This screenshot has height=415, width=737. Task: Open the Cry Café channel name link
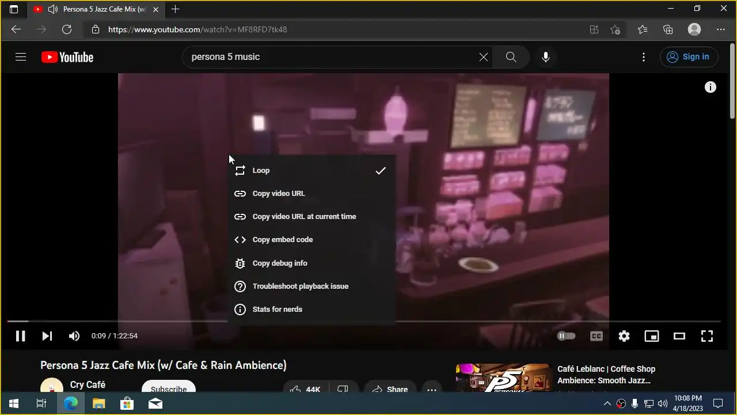pos(88,384)
